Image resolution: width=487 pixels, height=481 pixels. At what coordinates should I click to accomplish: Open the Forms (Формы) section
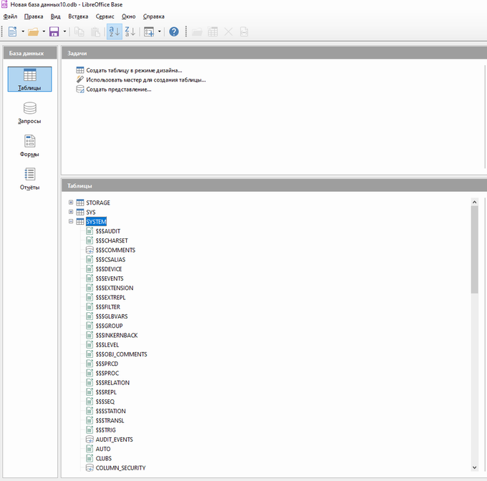click(x=30, y=146)
